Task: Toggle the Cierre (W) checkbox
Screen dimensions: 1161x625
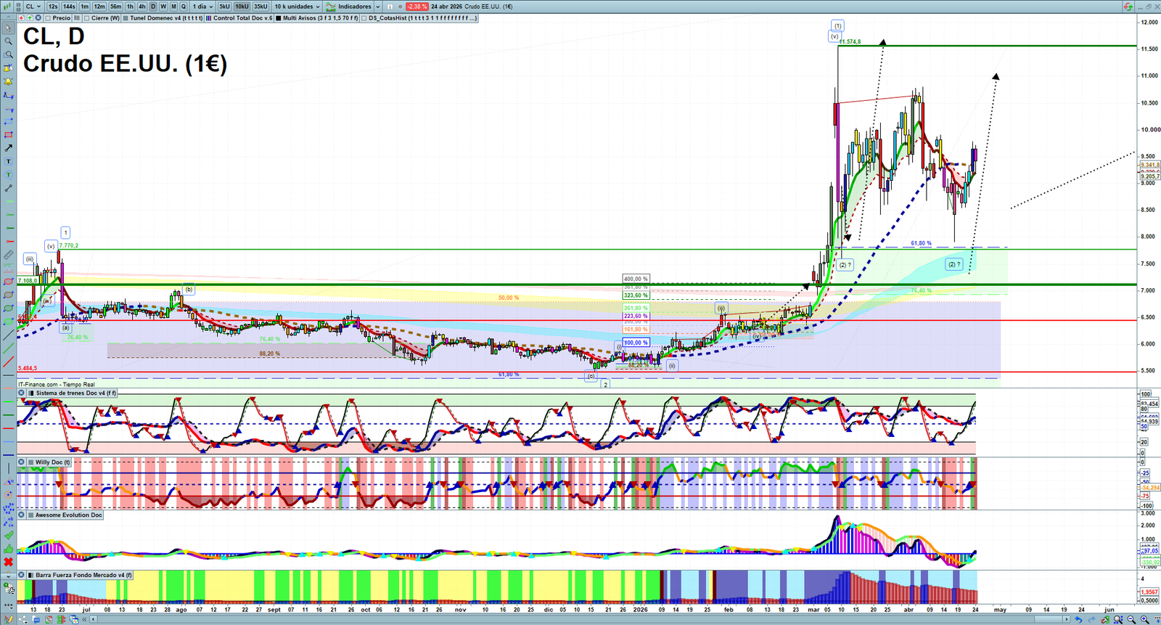Action: (86, 18)
